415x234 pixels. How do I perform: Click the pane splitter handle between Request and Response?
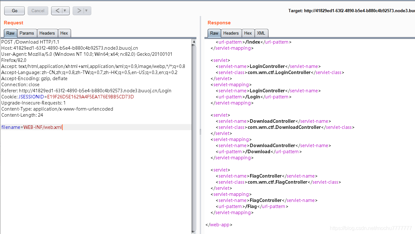(200, 131)
